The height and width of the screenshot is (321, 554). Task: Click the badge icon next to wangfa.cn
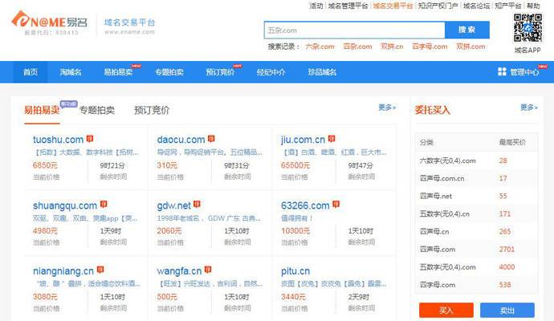pos(208,270)
